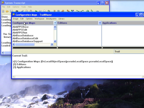
Task: Click the scissors Cut icon in System Transcript toolbar
Action: [22, 11]
